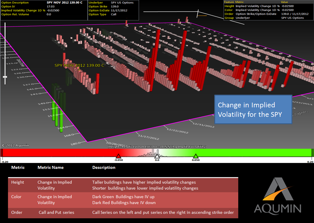Click the 137.0 strike axis label
The height and width of the screenshot is (223, 314).
coord(28,85)
